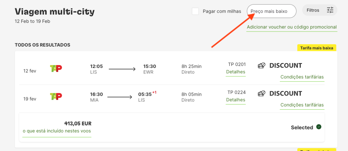Click arrow between MIA and LIS
Viewport: 348px width, 151px height.
click(x=120, y=97)
